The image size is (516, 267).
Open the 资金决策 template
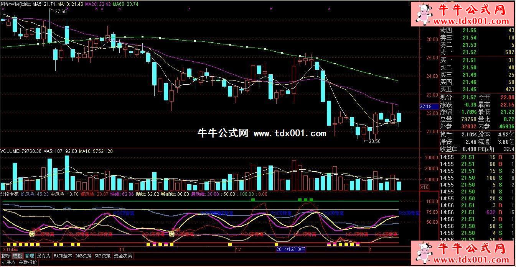[x=123, y=256]
